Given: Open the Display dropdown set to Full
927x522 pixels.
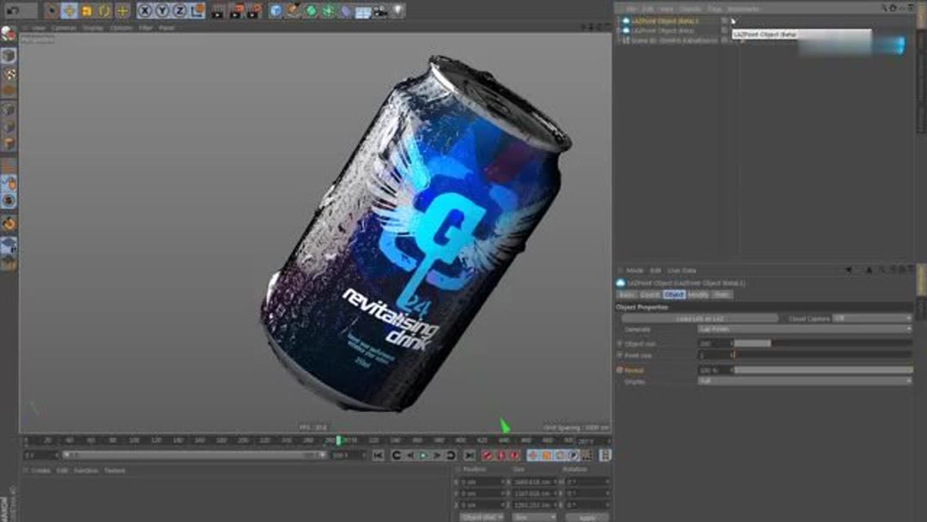Looking at the screenshot, I should click(803, 381).
